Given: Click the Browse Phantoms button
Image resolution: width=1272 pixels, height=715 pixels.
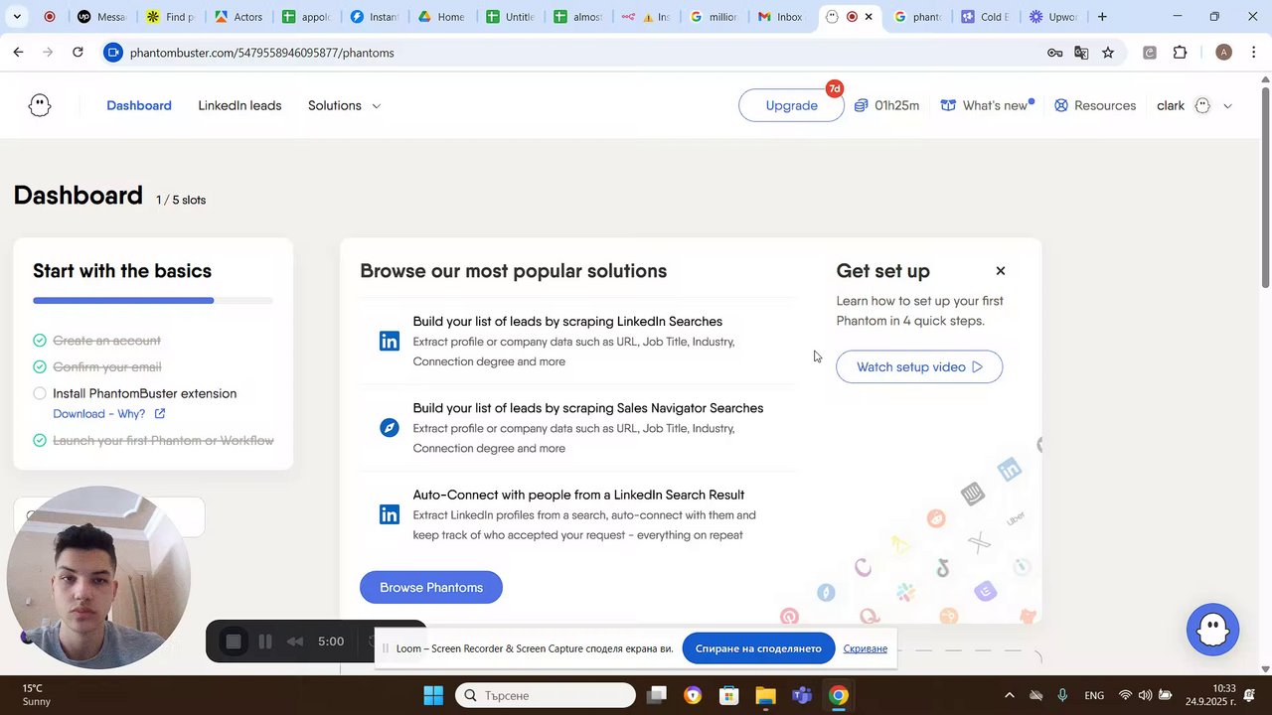Looking at the screenshot, I should pyautogui.click(x=431, y=587).
